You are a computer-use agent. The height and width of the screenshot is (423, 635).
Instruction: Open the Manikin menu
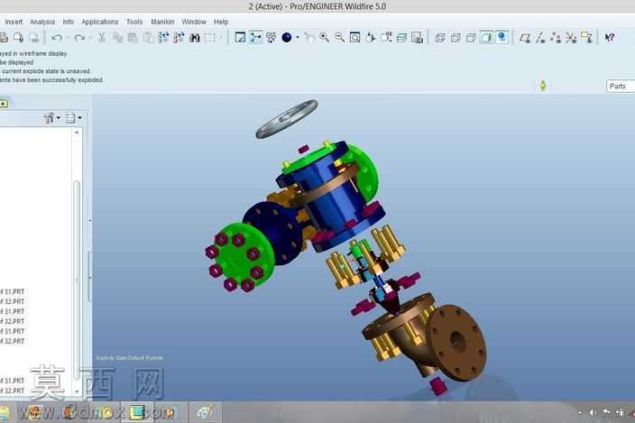[x=162, y=22]
